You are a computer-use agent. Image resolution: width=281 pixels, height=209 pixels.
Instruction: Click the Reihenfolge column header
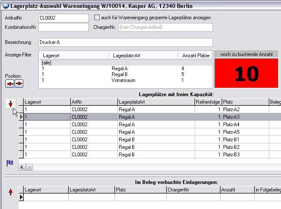pyautogui.click(x=208, y=102)
